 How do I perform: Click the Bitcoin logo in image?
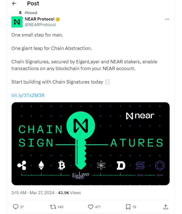(x=62, y=166)
